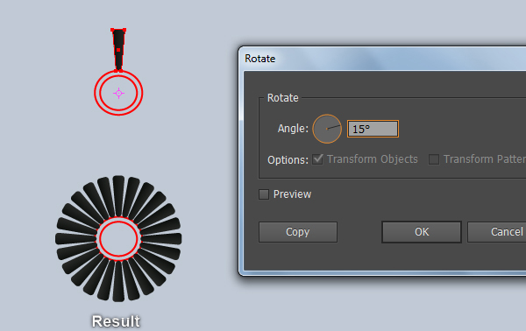Toggle the Transform Patterns checkbox
Screen dimensions: 526x331
pyautogui.click(x=434, y=159)
